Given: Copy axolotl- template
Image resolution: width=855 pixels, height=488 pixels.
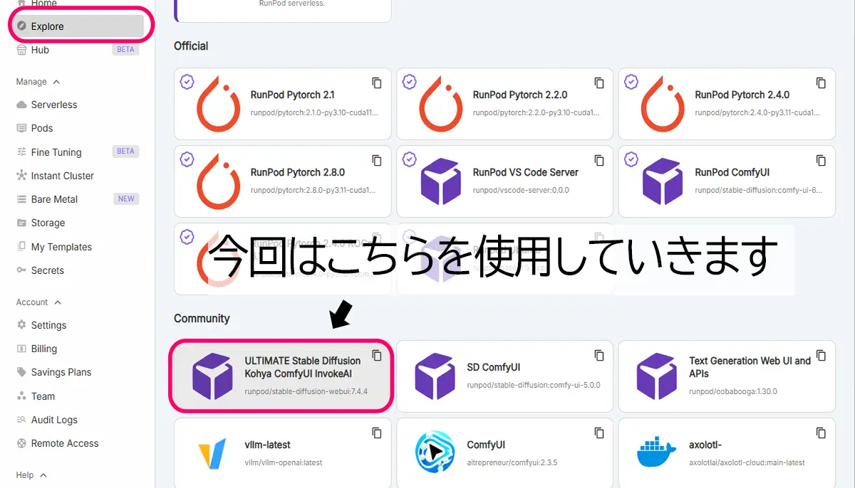Looking at the screenshot, I should pyautogui.click(x=821, y=433).
